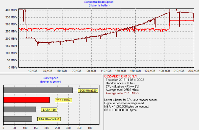
Task: Click the OCZ-VECT OR150 1.1 drive name
Action: point(121,77)
